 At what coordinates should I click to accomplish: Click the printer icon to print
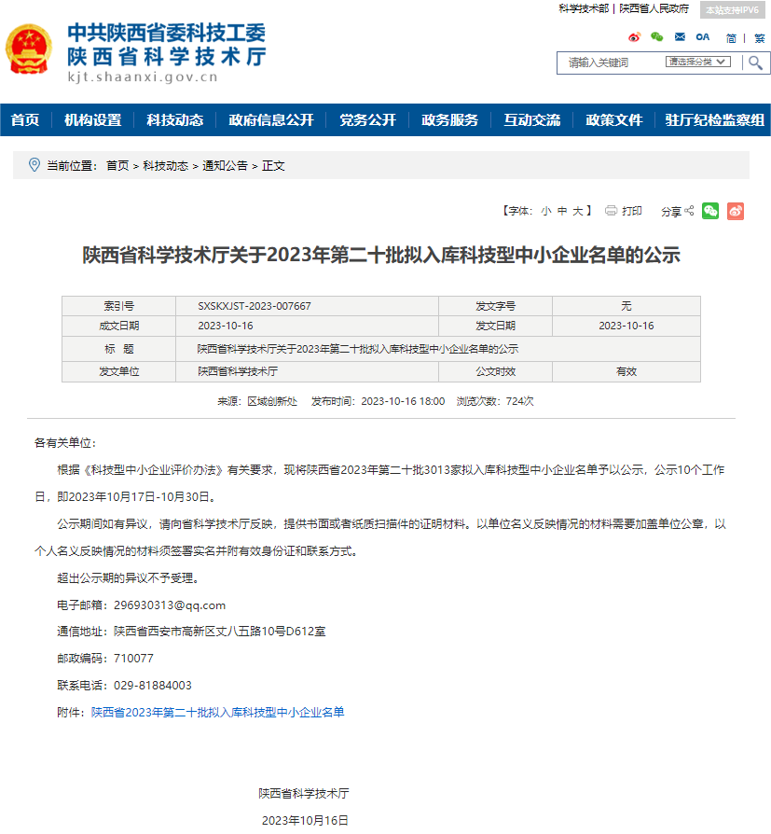click(612, 211)
